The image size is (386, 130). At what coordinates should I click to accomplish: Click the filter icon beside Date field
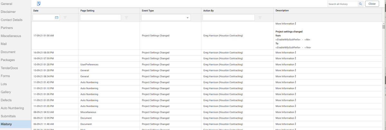65,18
